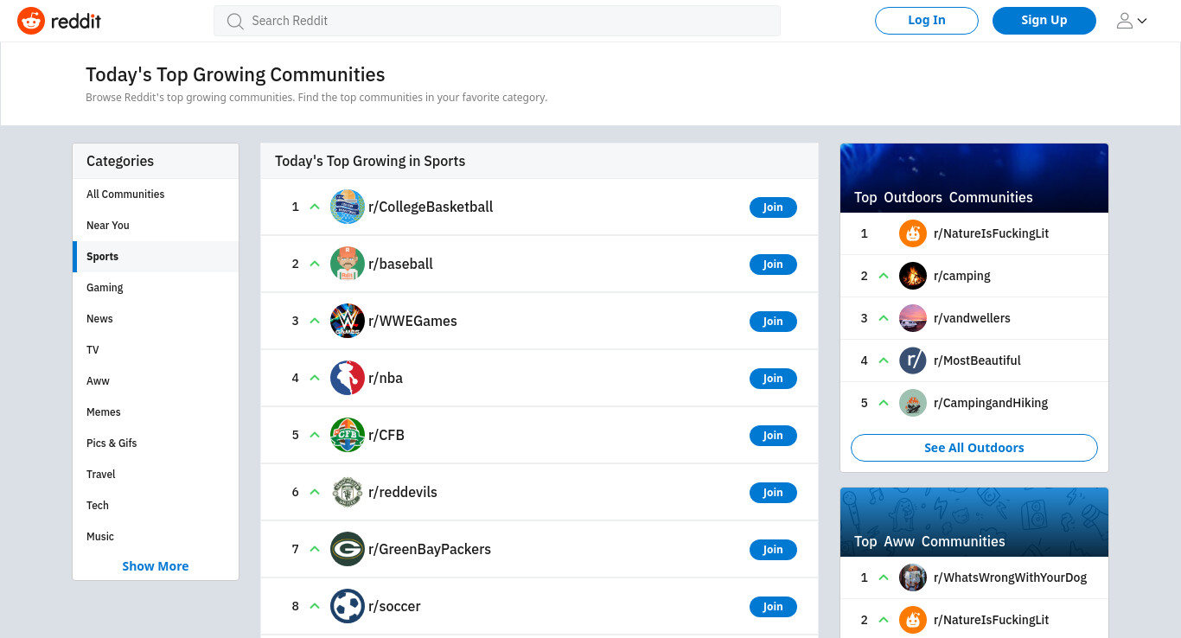1181x638 pixels.
Task: Click r/NatureIsFuckingLit icon under Aww
Action: [913, 620]
